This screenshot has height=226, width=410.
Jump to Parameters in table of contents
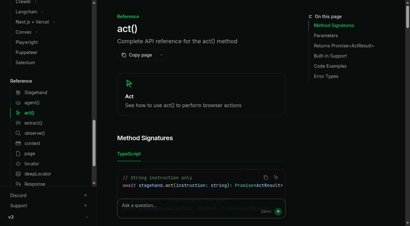tap(326, 36)
